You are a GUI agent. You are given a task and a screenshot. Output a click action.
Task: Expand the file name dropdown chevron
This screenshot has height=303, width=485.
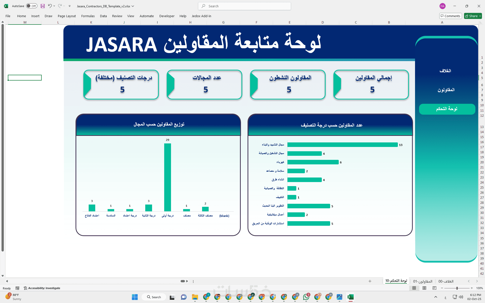(133, 6)
